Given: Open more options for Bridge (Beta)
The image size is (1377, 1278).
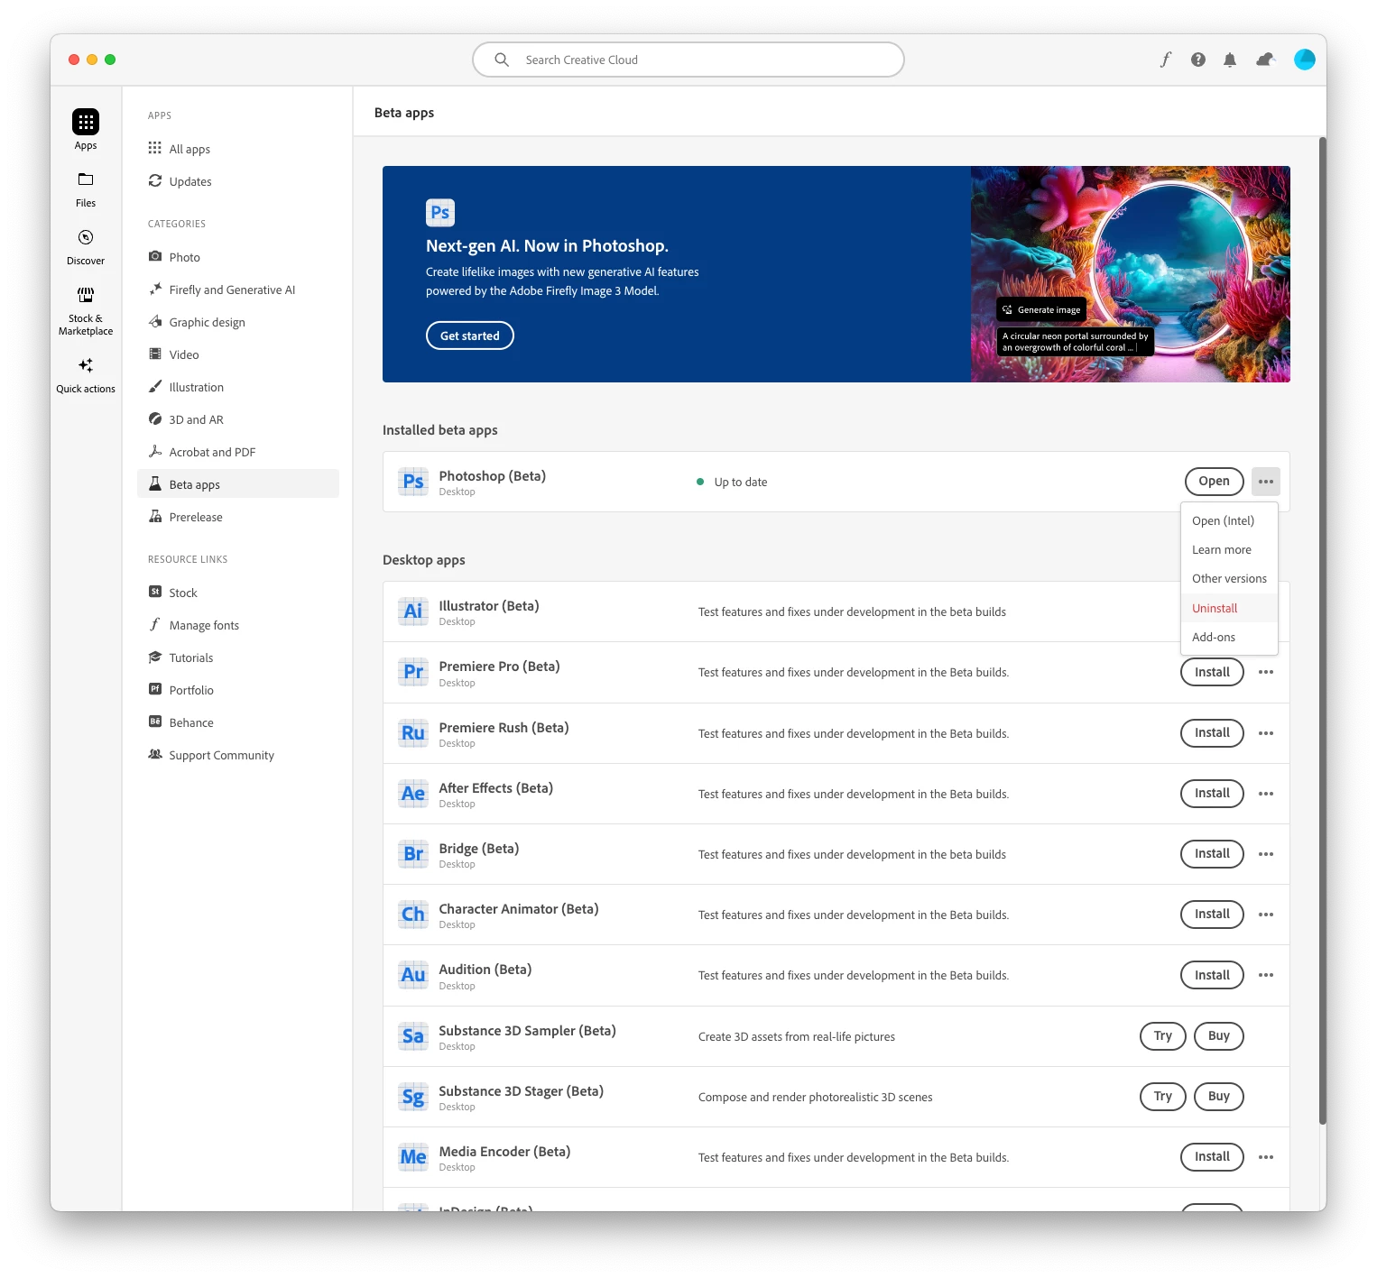Looking at the screenshot, I should point(1266,854).
